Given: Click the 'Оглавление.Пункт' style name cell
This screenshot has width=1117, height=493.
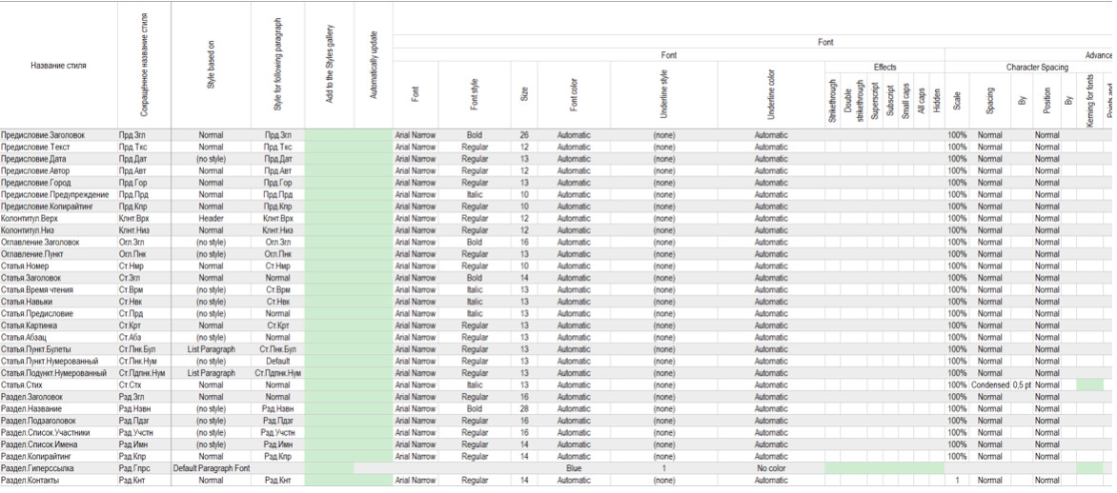Looking at the screenshot, I should pyautogui.click(x=58, y=254).
